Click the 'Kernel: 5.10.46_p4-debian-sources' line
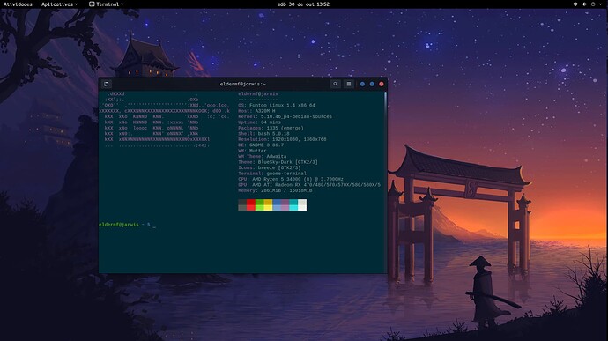Image resolution: width=608 pixels, height=341 pixels. (x=285, y=116)
